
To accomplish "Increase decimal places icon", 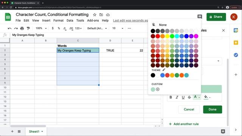I will pyautogui.click(x=71, y=28).
